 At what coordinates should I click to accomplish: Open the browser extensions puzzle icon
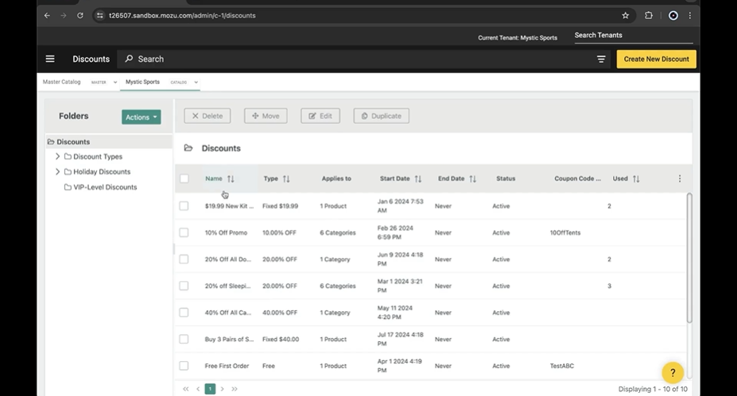[649, 16]
